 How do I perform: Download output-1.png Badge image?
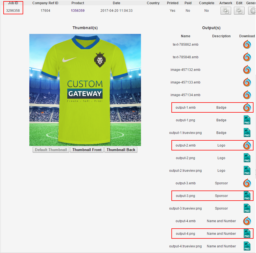click(247, 120)
